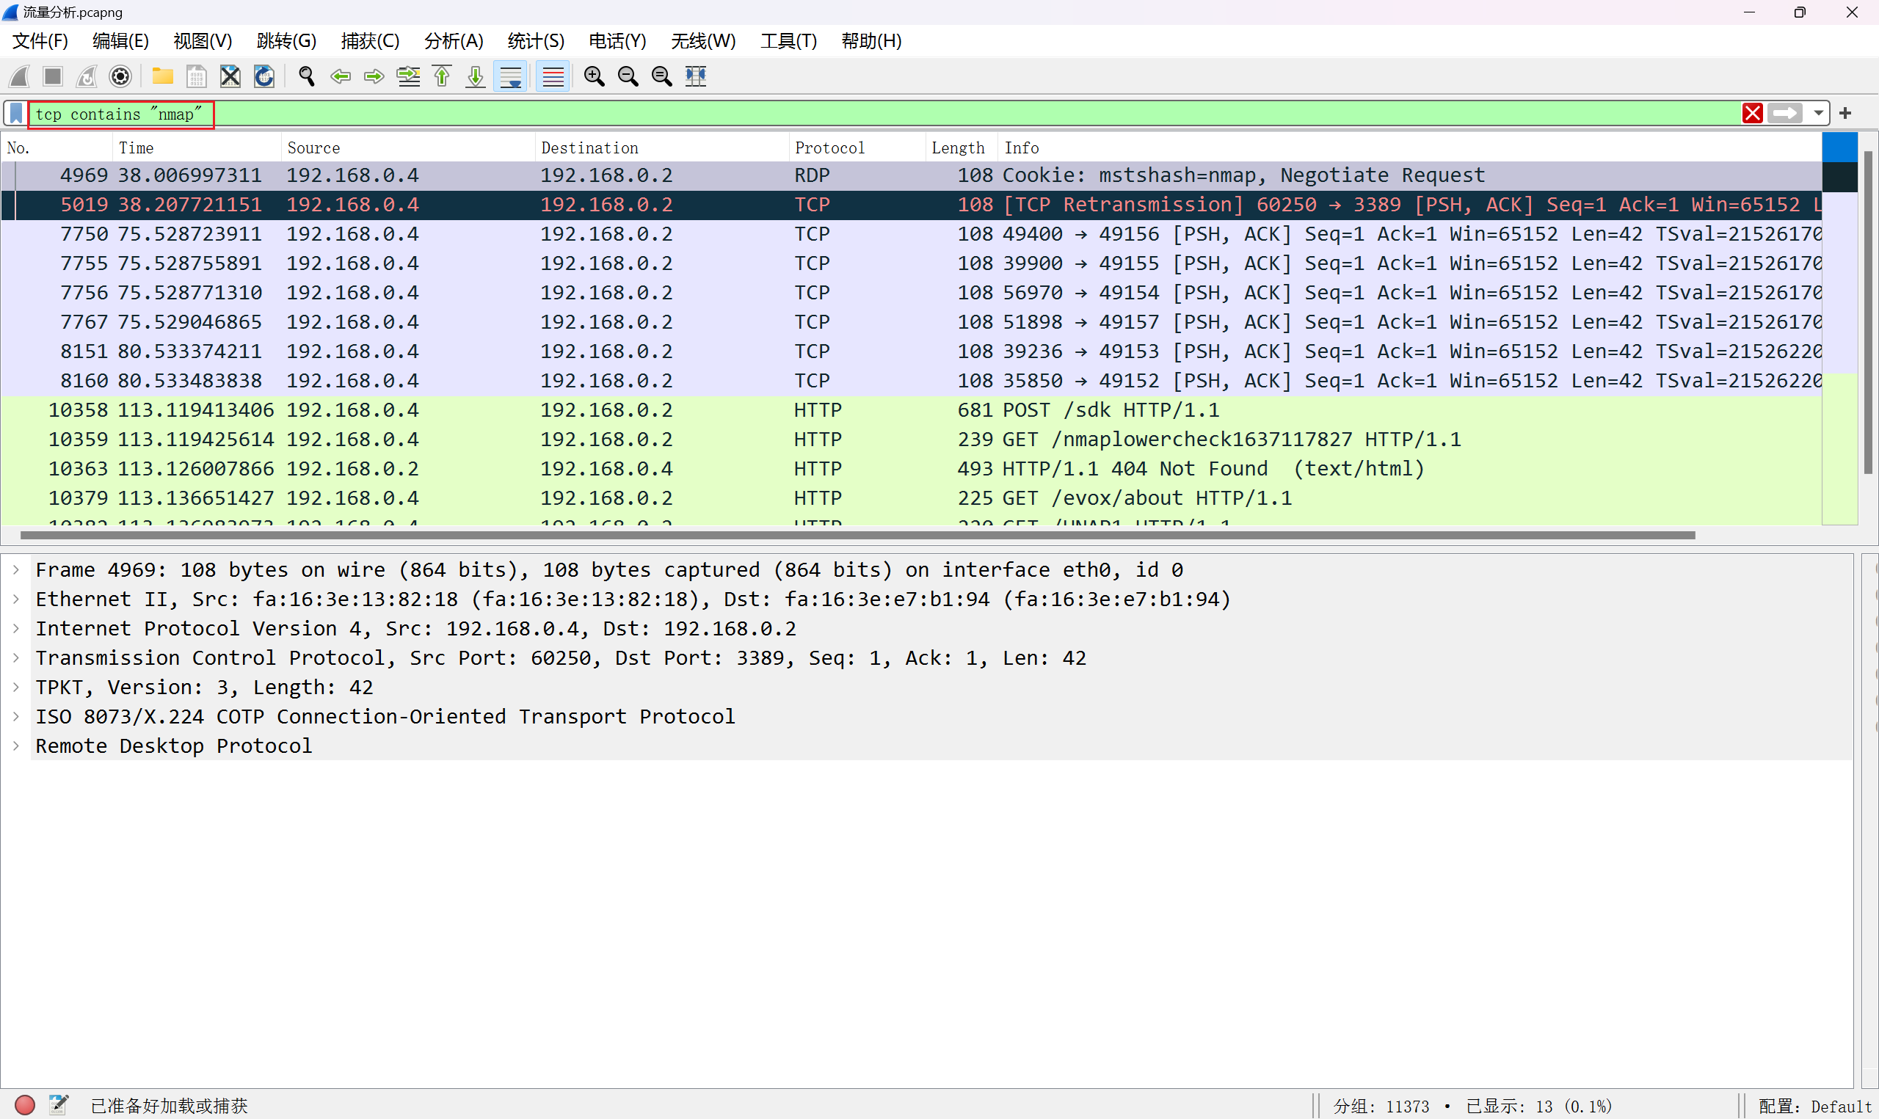1879x1119 pixels.
Task: Open the filter history dropdown
Action: 1819,113
